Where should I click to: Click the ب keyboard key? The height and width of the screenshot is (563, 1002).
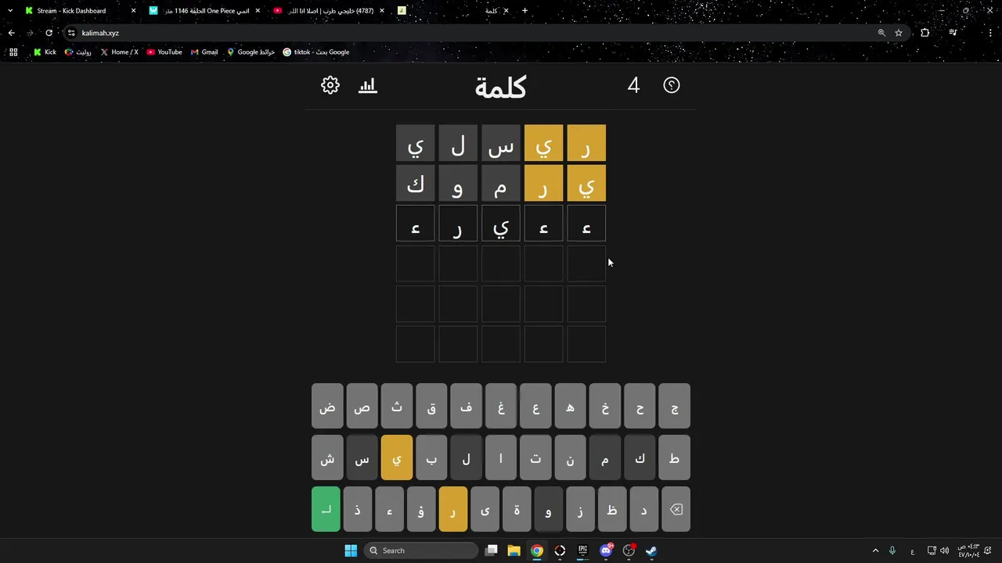431,457
